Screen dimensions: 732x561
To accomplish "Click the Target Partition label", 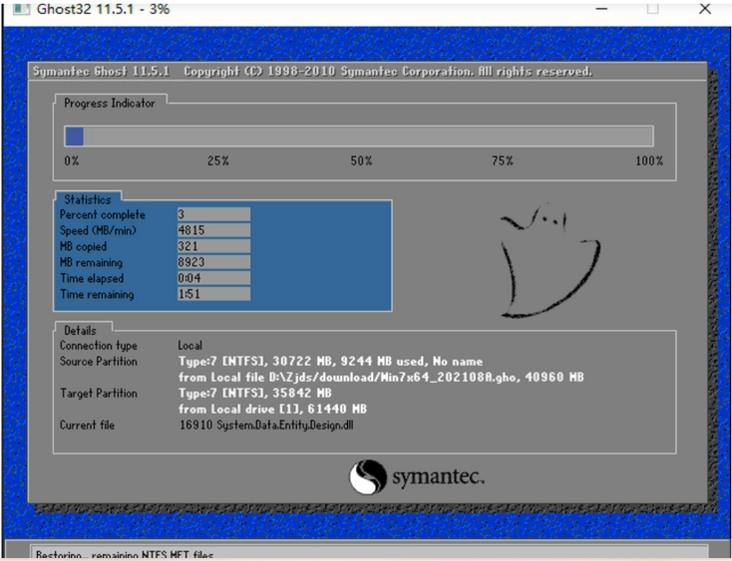I will tap(99, 393).
